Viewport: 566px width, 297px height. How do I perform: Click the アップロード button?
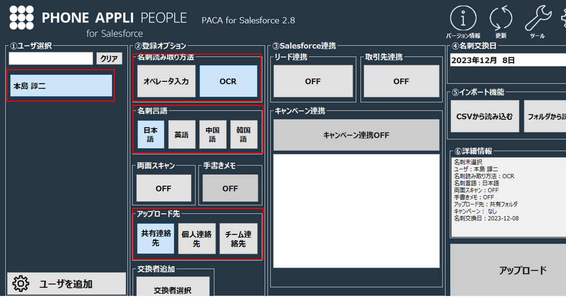click(x=508, y=270)
